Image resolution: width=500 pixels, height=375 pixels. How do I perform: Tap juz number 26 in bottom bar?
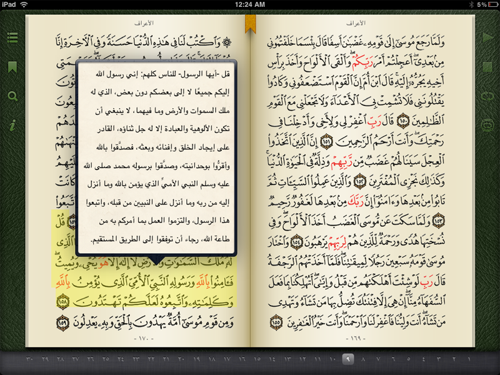pyautogui.click(x=91, y=359)
